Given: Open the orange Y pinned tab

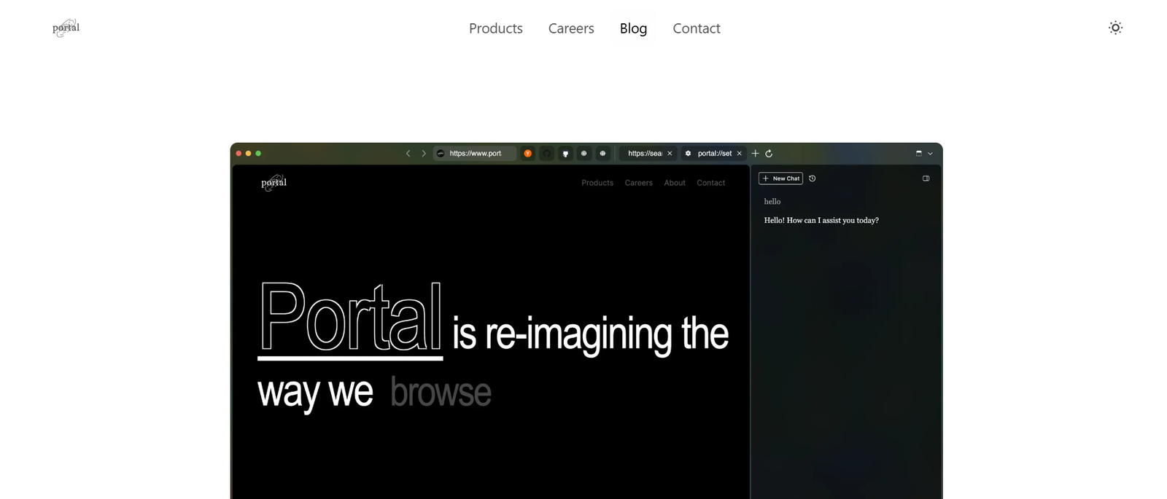Looking at the screenshot, I should [x=527, y=153].
